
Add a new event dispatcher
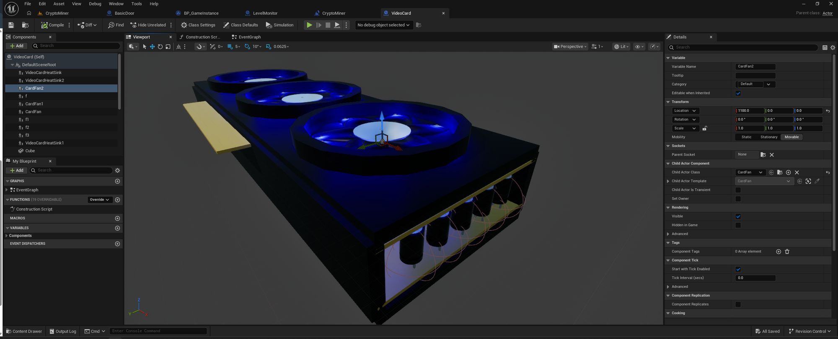click(117, 244)
